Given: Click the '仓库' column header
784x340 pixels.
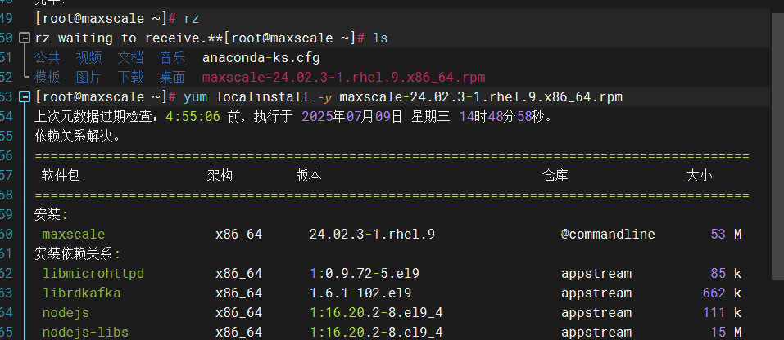Looking at the screenshot, I should click(555, 175).
